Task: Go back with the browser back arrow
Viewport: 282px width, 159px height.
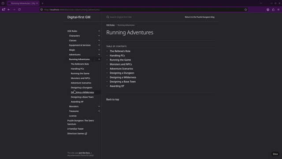Action: pyautogui.click(x=9, y=10)
